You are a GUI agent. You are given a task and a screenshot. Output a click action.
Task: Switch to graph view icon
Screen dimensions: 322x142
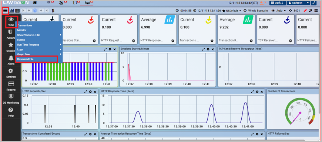12,10
